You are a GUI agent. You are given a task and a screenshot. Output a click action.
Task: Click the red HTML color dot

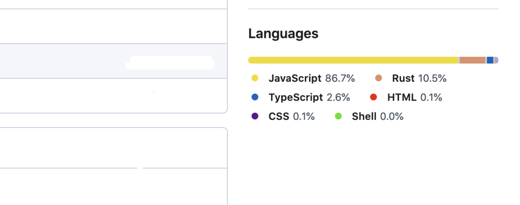(x=374, y=97)
